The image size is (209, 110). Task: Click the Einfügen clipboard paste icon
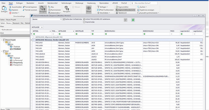4,8
